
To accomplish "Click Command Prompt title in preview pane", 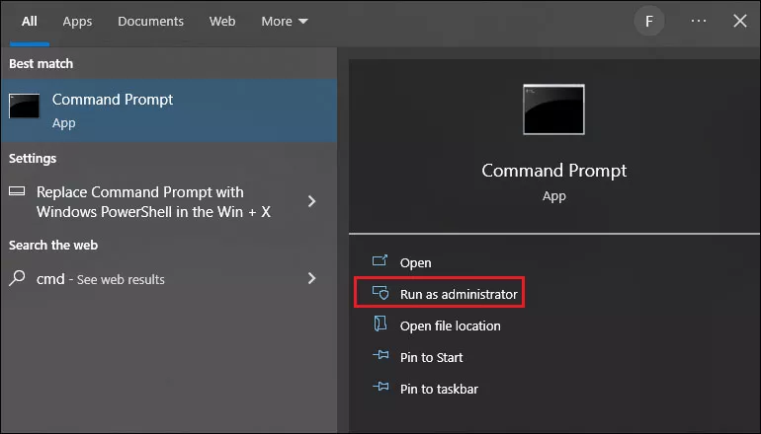I will click(553, 171).
